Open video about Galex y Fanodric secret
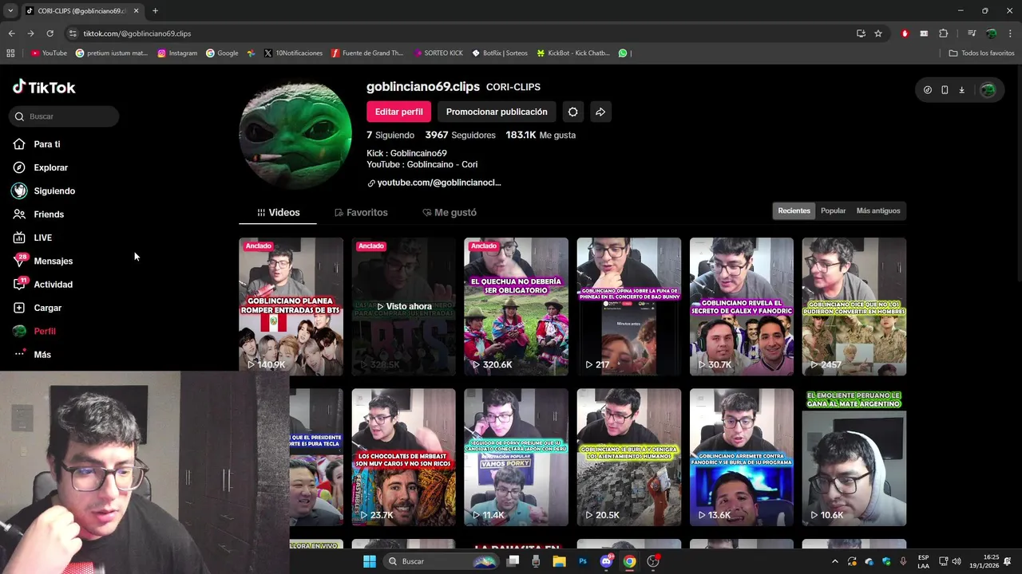Viewport: 1022px width, 574px height. [741, 306]
